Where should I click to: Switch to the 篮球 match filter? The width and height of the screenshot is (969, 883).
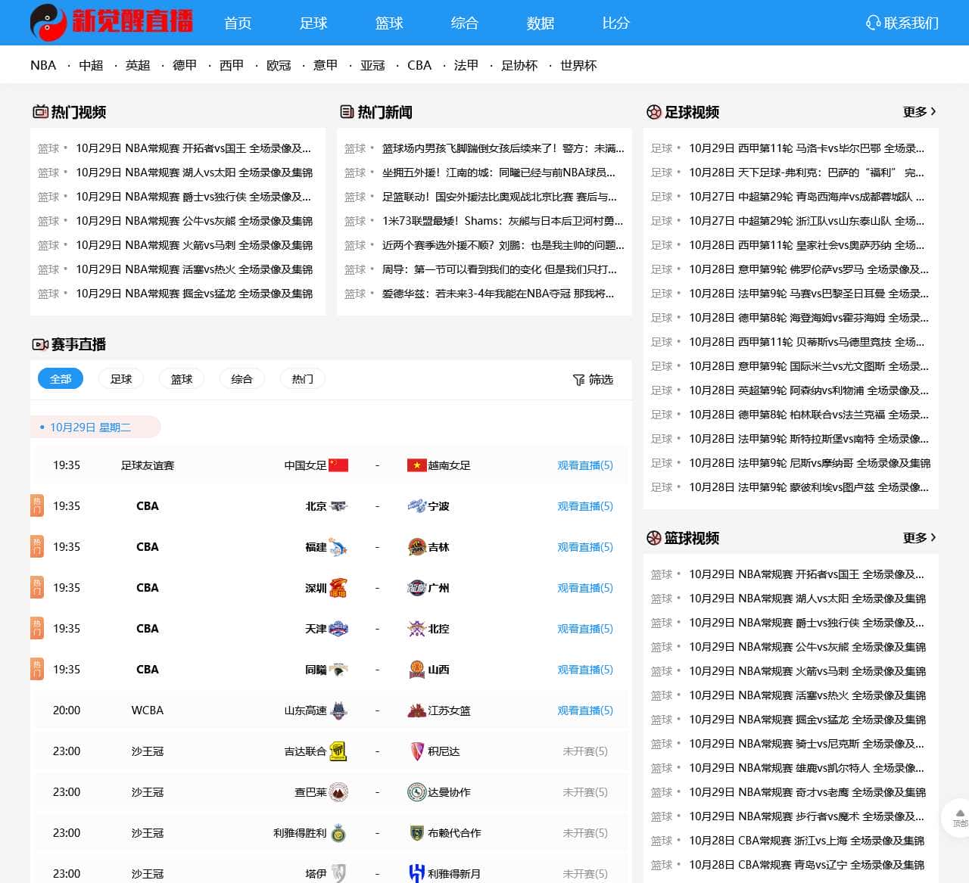pos(182,379)
